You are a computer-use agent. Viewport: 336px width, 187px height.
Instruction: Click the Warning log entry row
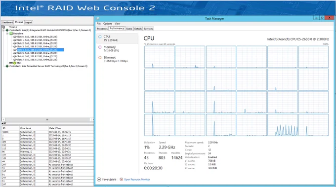coord(47,151)
